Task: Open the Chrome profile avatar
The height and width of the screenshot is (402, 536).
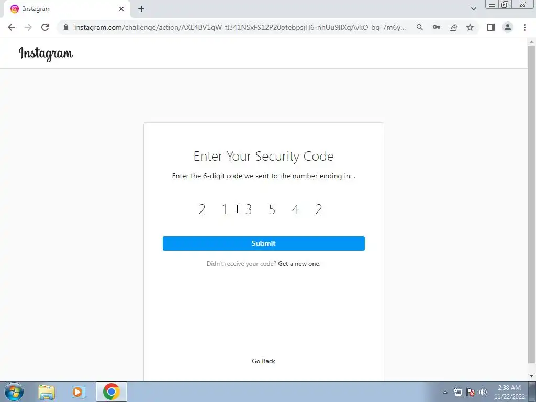Action: 508,27
